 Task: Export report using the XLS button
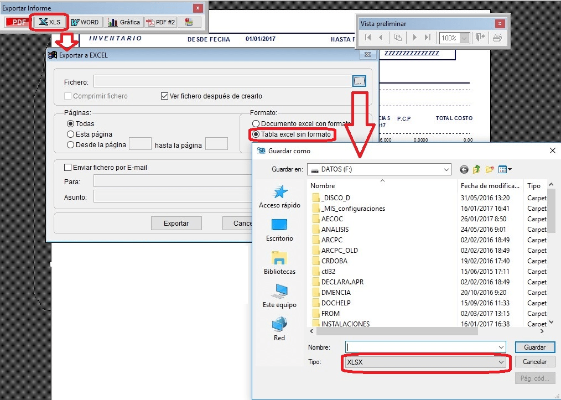50,22
